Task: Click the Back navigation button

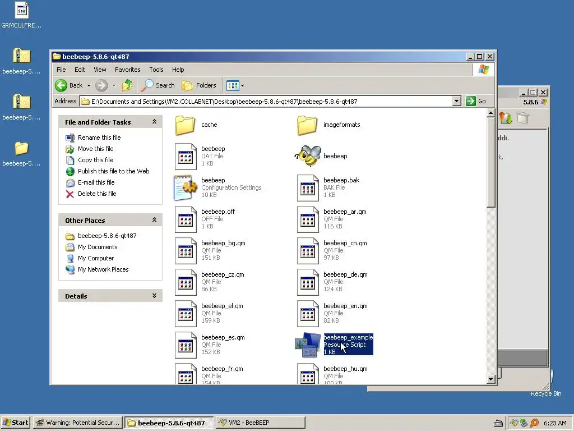Action: pos(69,85)
